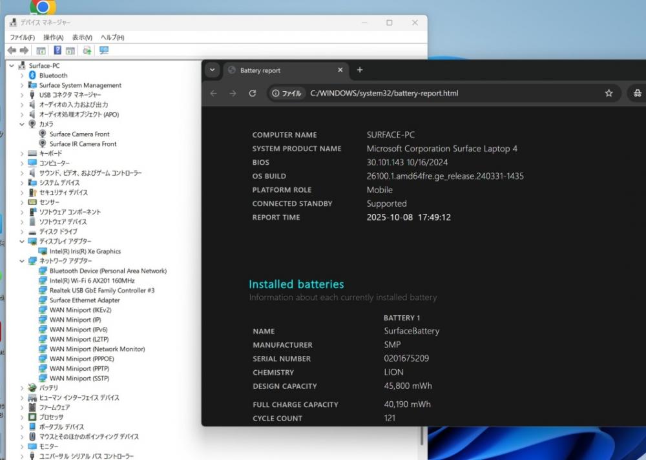646x460 pixels.
Task: Select Intel(R) Wi-Fi 6 AX201 160MHz adapter
Action: [x=92, y=280]
